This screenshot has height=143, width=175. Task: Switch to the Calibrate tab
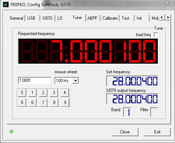(110, 18)
